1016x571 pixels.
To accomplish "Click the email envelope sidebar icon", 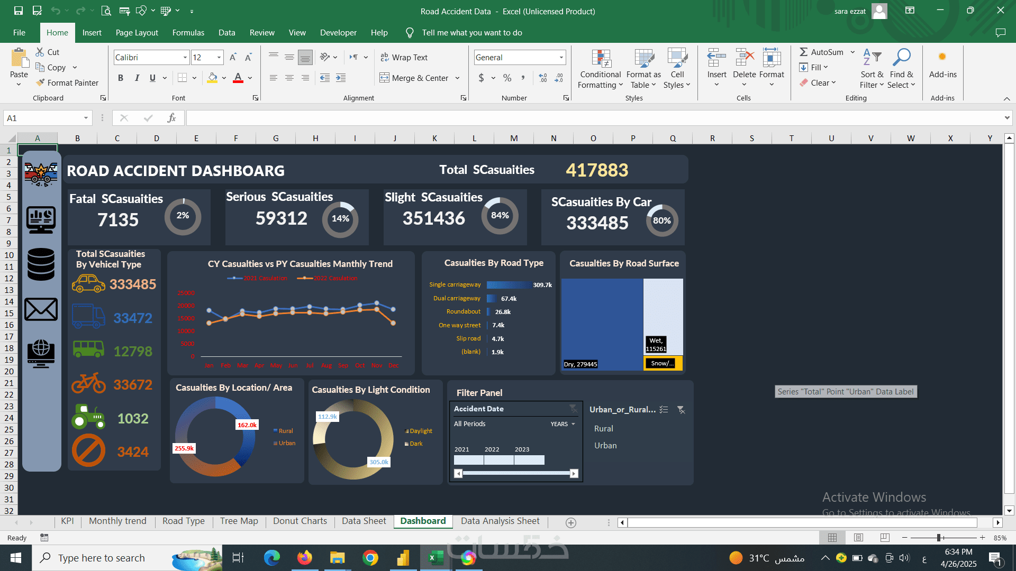I will click(x=41, y=310).
